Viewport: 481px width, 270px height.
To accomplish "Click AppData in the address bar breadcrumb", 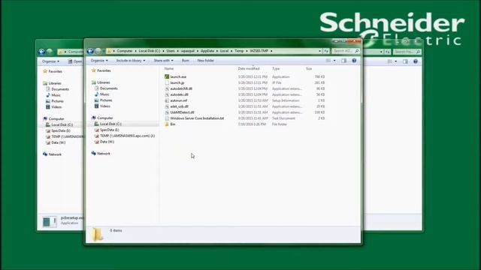I will pyautogui.click(x=207, y=51).
